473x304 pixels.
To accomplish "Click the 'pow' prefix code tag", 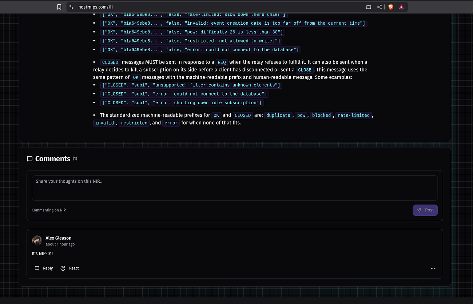I will click(301, 115).
